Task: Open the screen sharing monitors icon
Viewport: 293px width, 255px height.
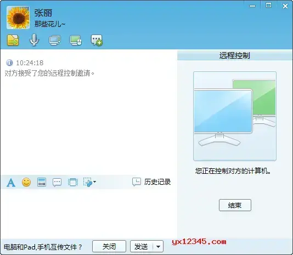Action: coord(55,40)
